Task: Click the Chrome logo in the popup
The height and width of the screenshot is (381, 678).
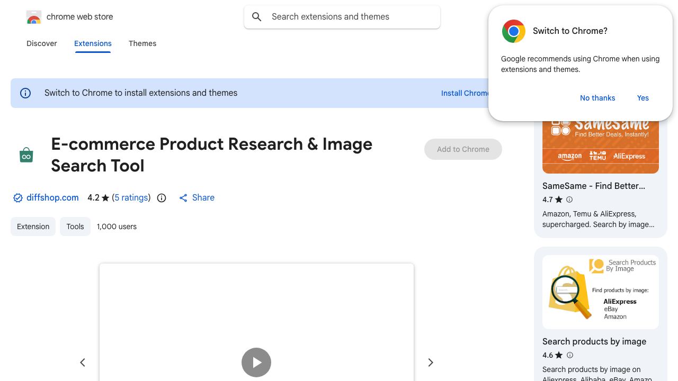Action: (513, 31)
